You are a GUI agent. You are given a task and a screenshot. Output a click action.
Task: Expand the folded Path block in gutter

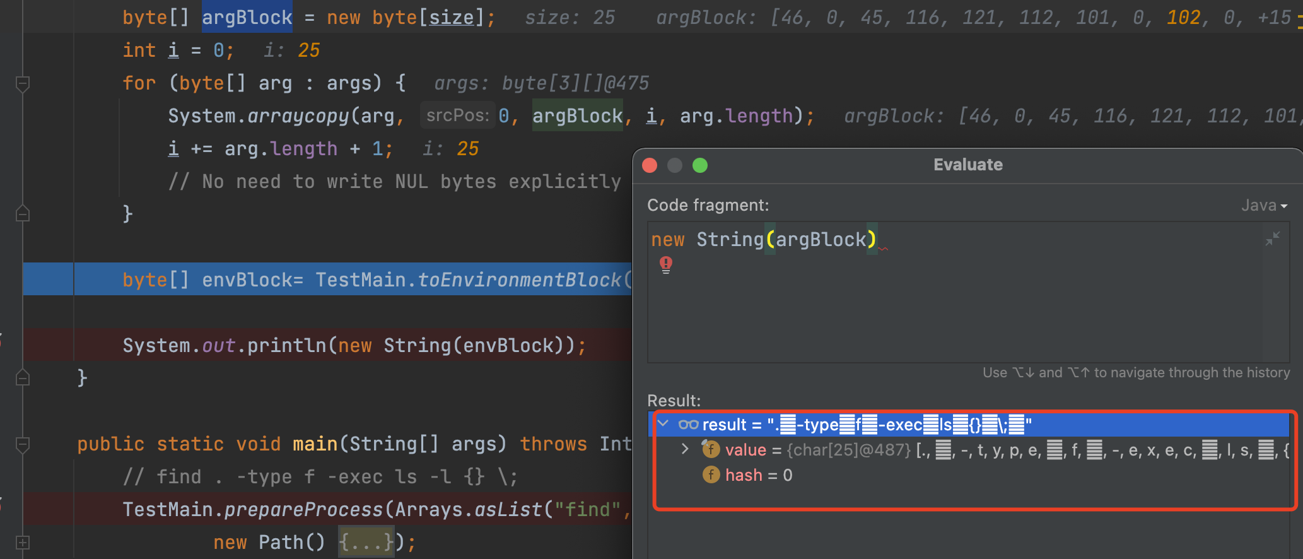[23, 542]
